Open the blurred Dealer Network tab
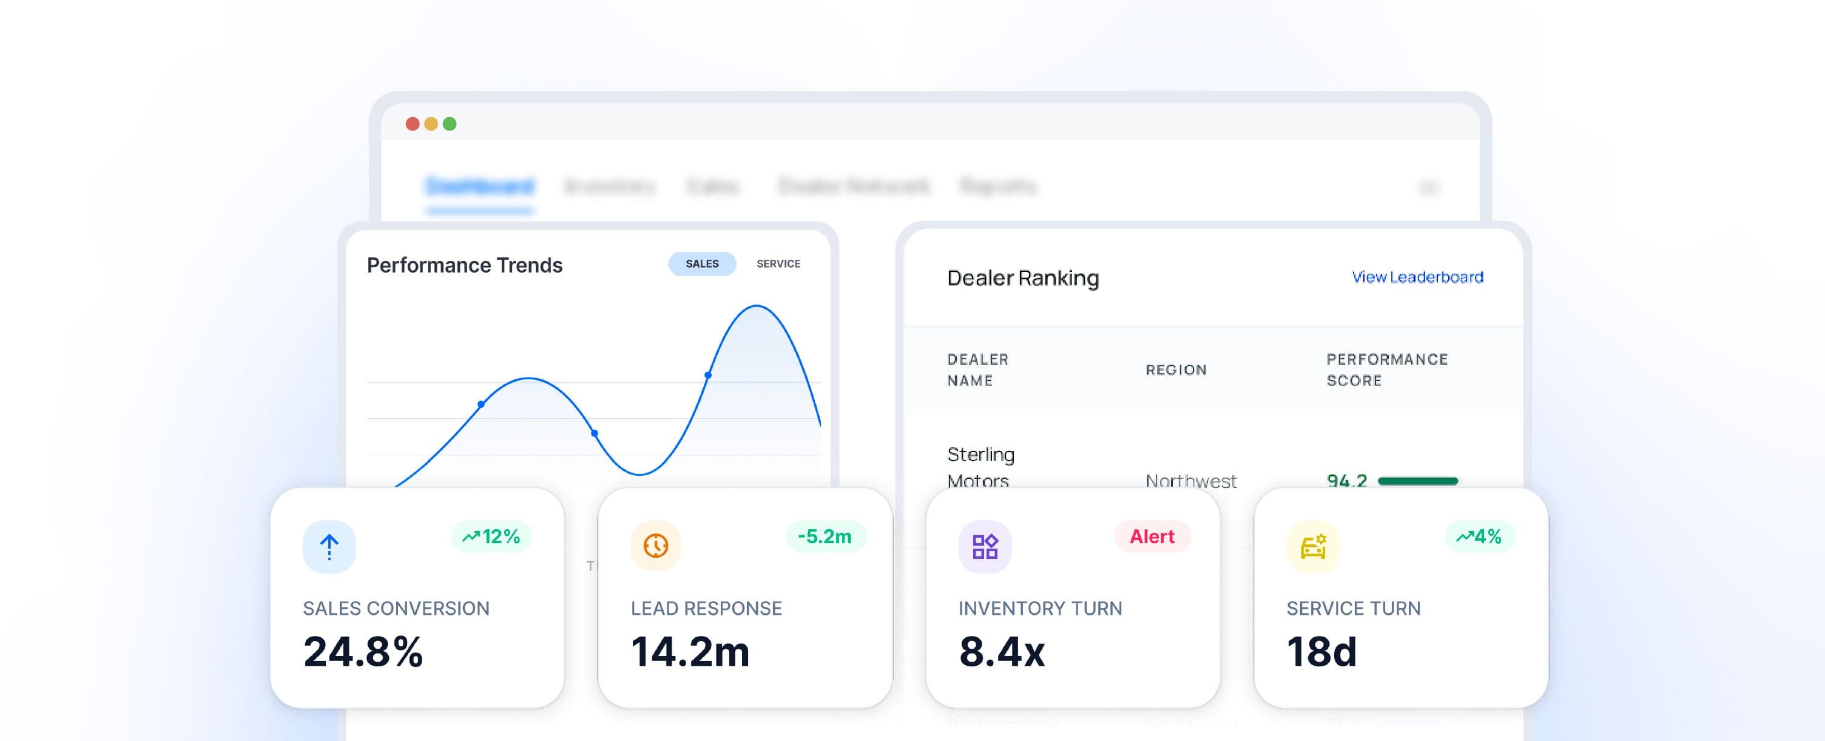1825x741 pixels. (x=854, y=187)
